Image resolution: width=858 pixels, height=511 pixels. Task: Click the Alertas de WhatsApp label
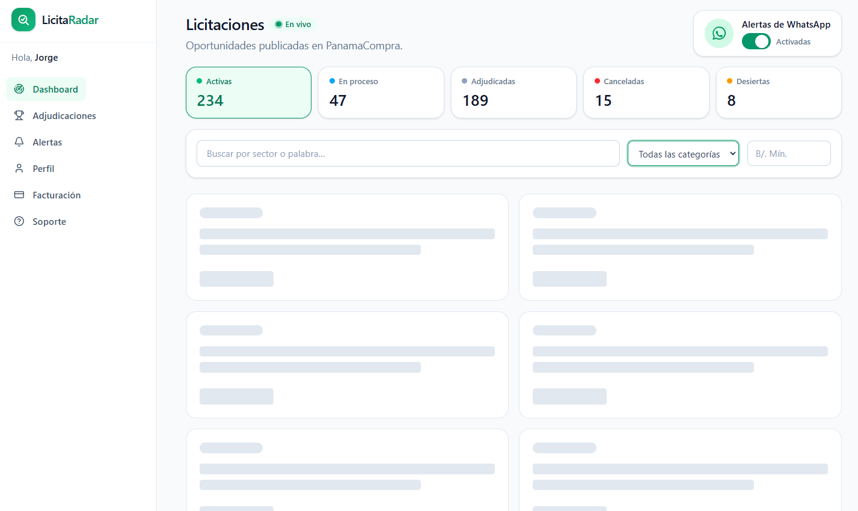click(x=786, y=25)
